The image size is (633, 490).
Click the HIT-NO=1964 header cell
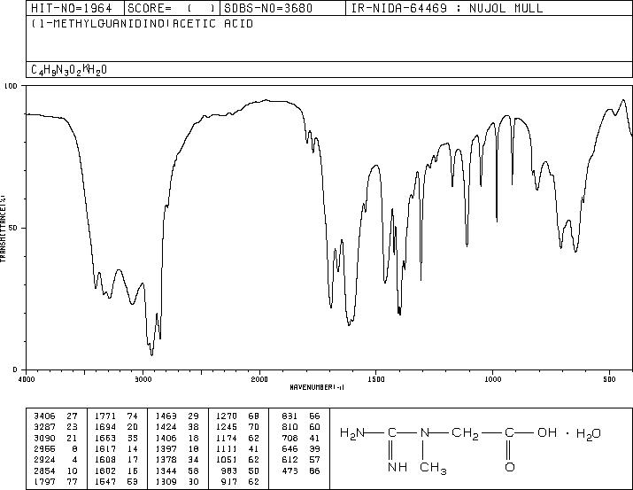[72, 8]
